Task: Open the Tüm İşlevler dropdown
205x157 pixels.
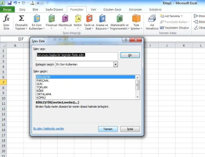Action: pyautogui.click(x=136, y=19)
